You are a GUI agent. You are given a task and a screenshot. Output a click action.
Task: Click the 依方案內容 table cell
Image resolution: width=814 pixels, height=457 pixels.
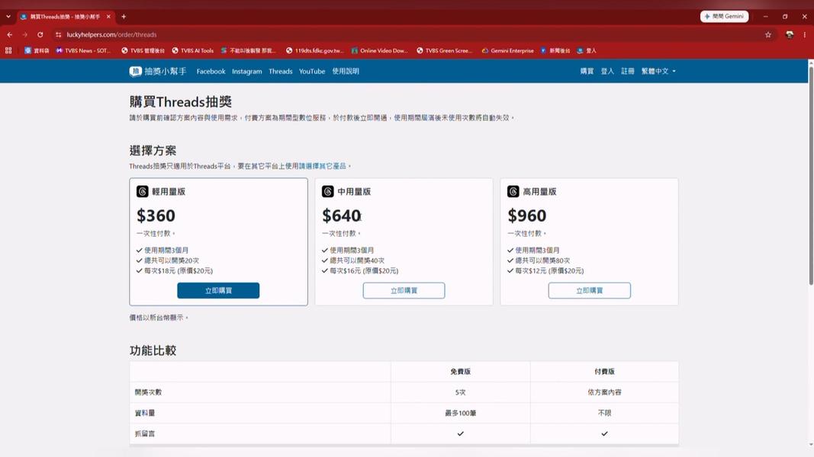point(604,392)
